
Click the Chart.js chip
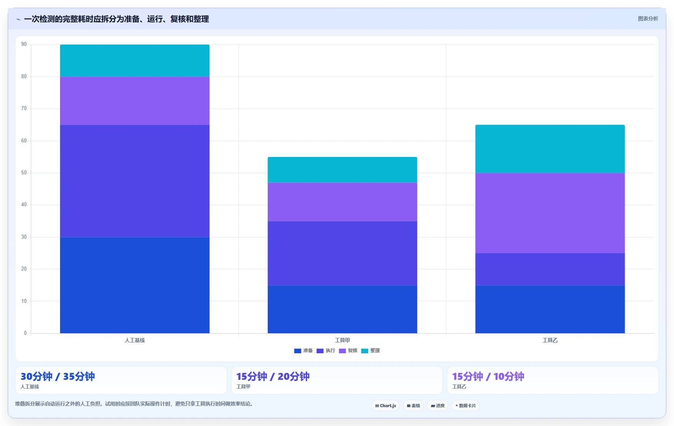pos(386,406)
